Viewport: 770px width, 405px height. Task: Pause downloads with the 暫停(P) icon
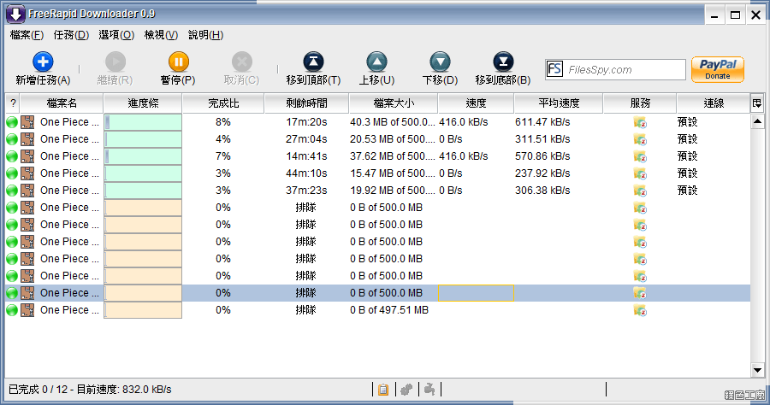[178, 62]
